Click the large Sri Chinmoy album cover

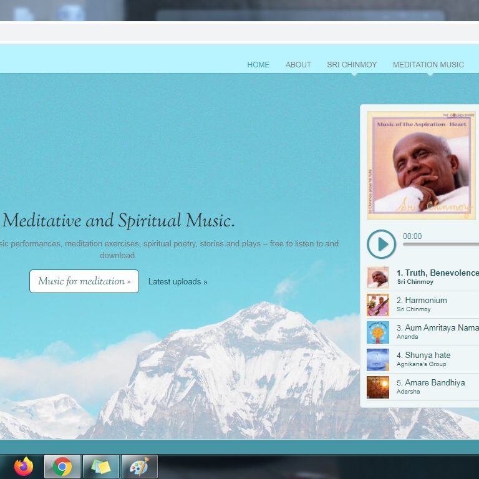(x=421, y=165)
